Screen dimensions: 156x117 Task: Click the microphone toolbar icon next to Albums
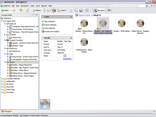[44, 10]
